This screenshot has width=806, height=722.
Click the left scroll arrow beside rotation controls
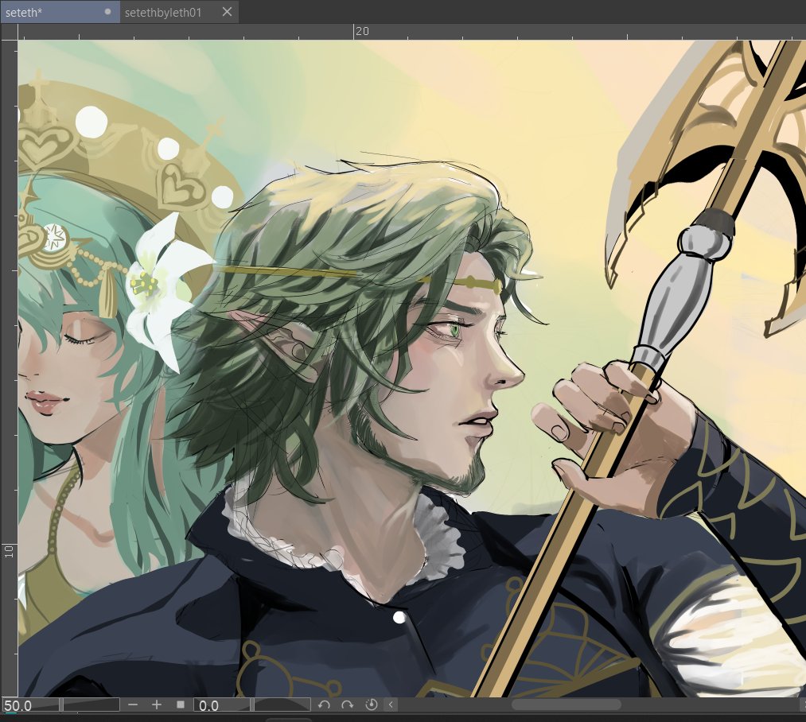[x=391, y=705]
